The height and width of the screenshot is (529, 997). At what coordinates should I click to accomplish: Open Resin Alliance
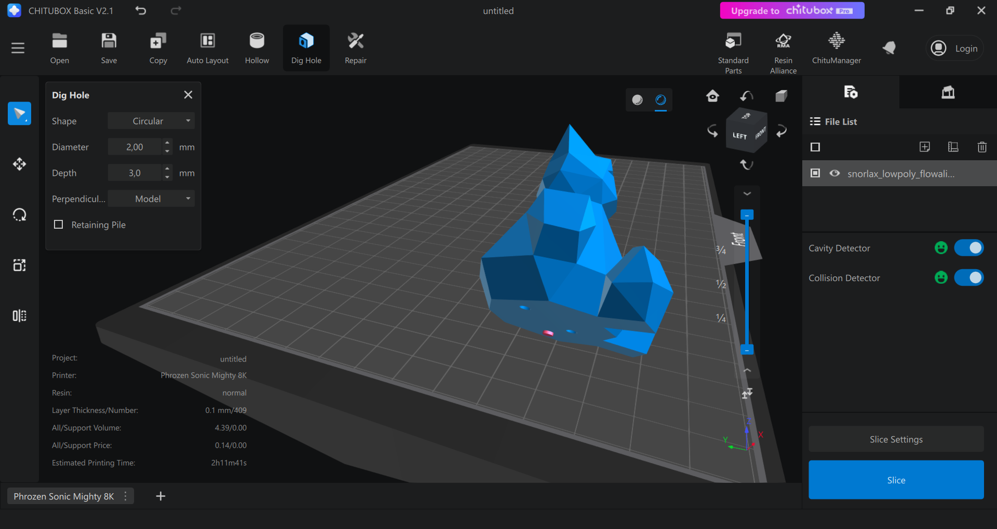(783, 53)
